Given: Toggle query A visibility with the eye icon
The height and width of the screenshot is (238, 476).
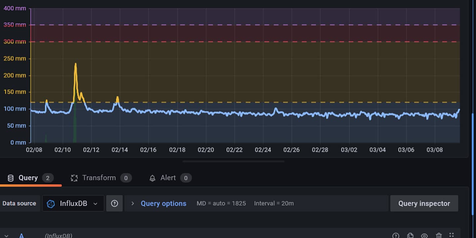Looking at the screenshot, I should tap(424, 235).
